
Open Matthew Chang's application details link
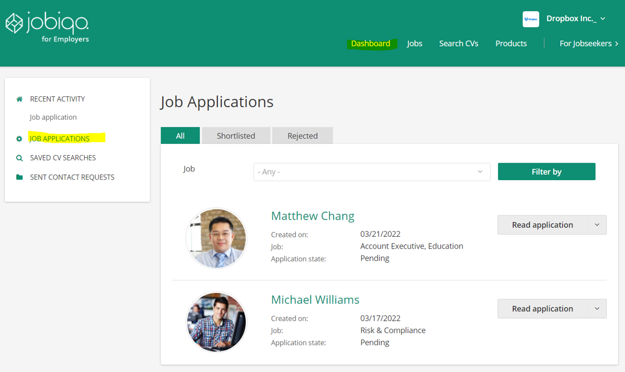(313, 216)
